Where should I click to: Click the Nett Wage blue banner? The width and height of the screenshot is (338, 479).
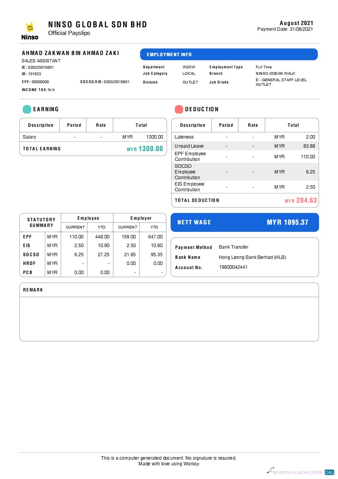(x=245, y=222)
